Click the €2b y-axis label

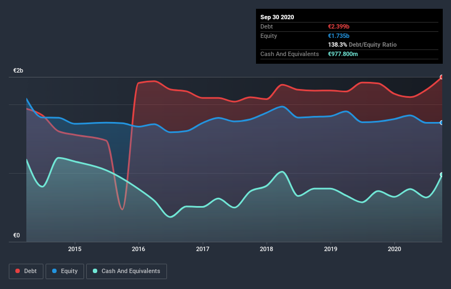18,71
